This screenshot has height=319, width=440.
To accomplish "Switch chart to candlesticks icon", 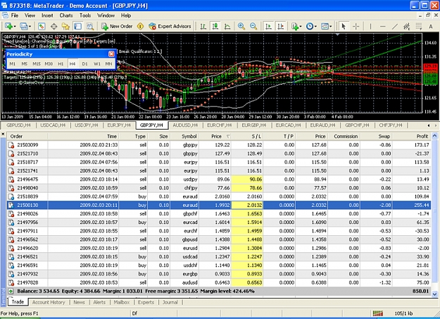I will [215, 26].
